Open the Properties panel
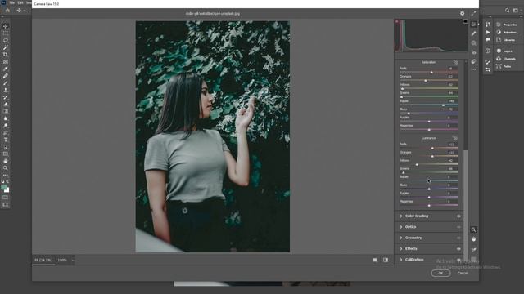Image resolution: width=524 pixels, height=294 pixels. (508, 24)
